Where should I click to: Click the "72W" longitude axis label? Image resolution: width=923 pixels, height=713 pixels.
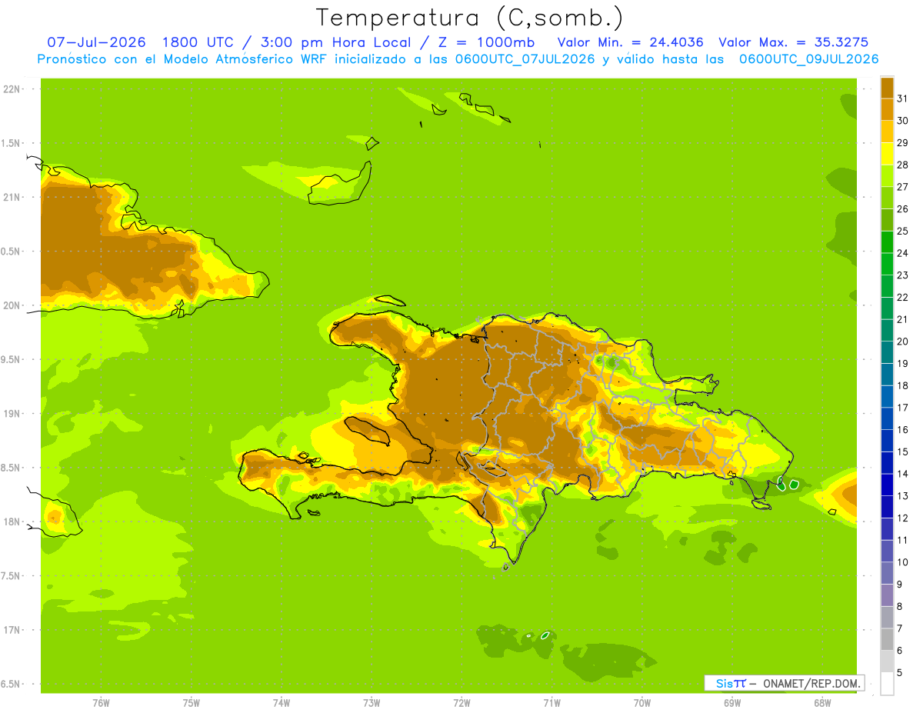pos(461,702)
